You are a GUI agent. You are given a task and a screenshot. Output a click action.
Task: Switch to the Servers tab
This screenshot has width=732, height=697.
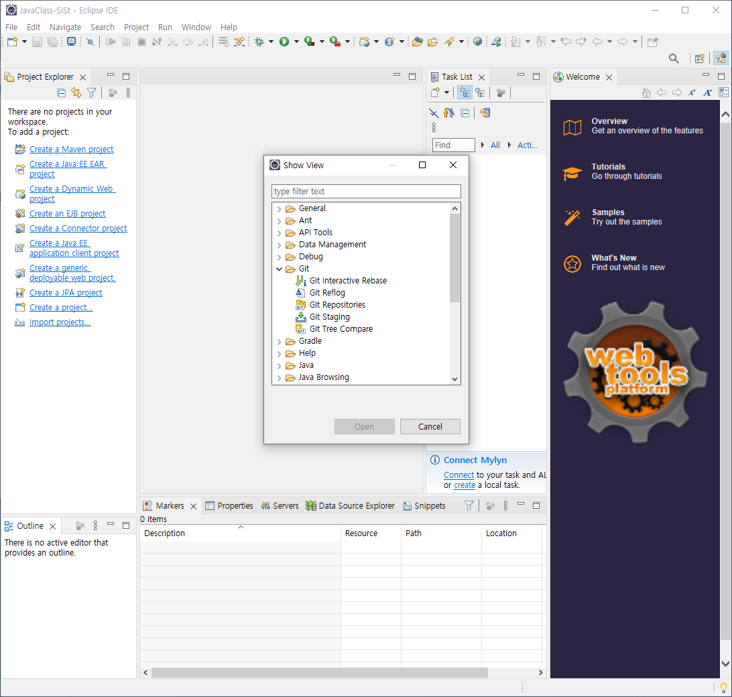click(x=280, y=505)
